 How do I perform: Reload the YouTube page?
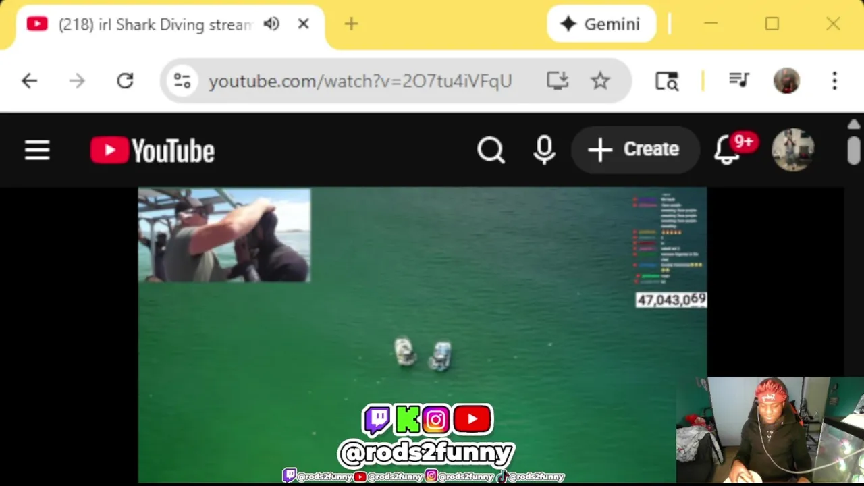125,81
